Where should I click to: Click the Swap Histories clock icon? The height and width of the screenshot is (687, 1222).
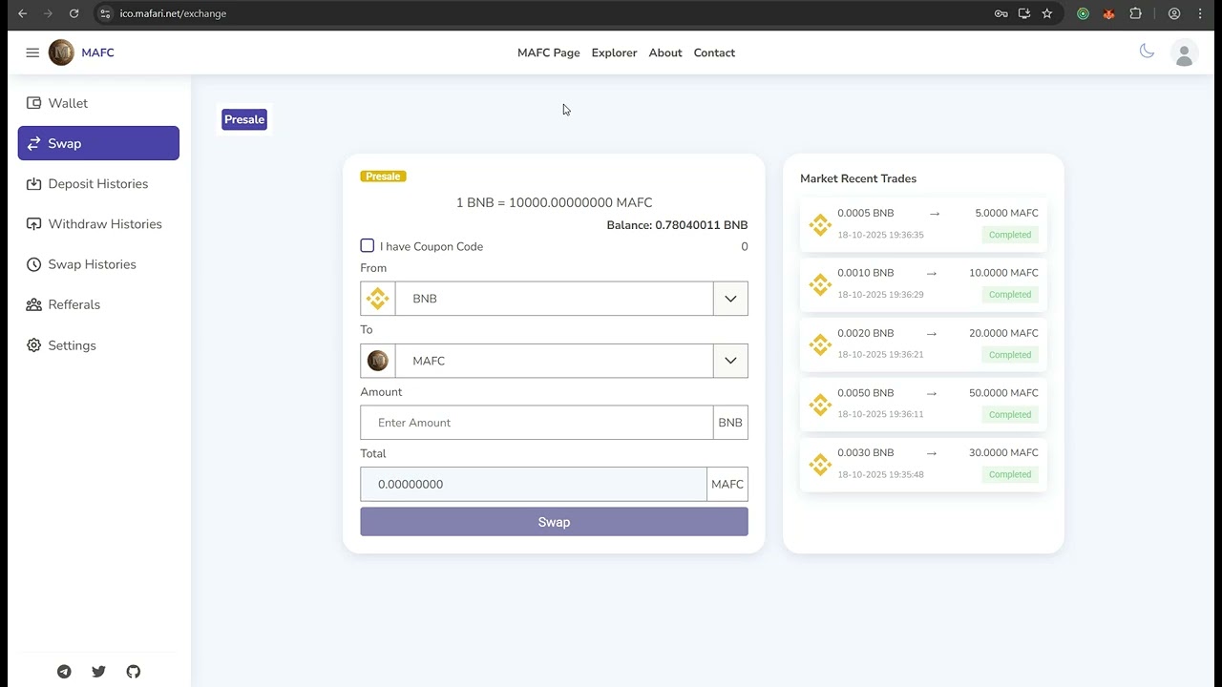click(33, 264)
